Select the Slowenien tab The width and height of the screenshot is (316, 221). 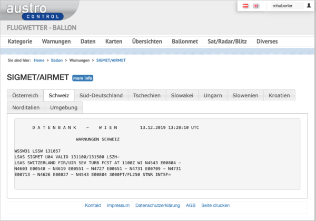coord(245,95)
